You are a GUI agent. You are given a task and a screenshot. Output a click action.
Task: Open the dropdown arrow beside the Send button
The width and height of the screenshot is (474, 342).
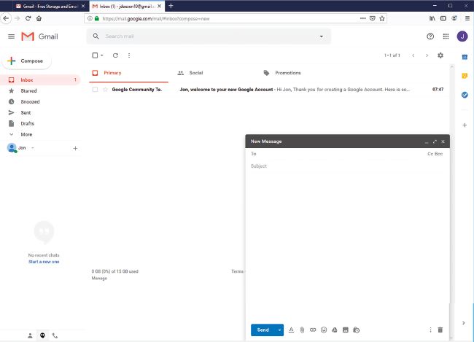pyautogui.click(x=279, y=330)
